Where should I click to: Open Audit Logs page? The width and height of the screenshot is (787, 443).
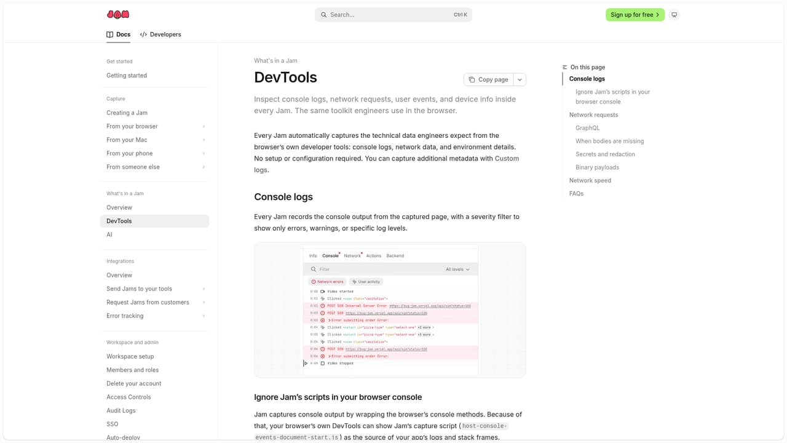point(155,411)
